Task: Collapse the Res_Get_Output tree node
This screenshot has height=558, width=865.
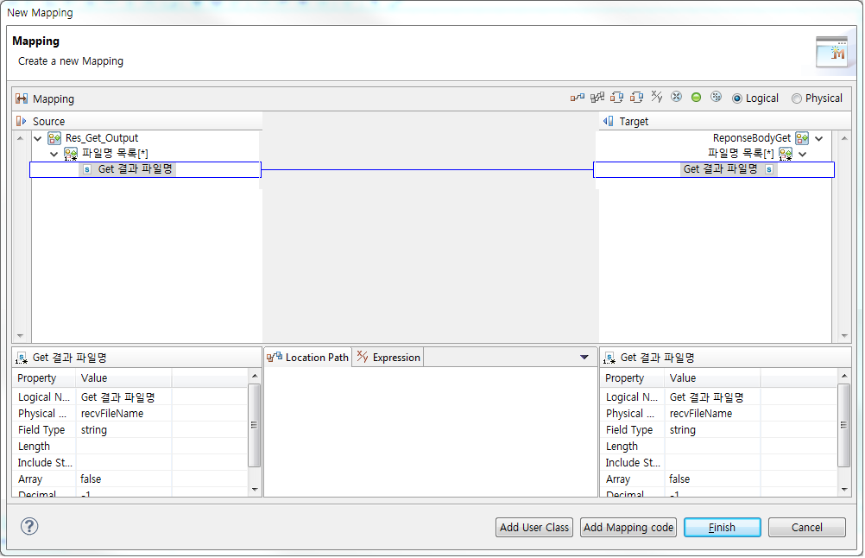Action: pos(36,137)
